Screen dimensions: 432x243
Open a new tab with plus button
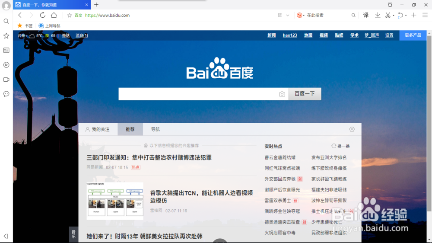coord(96,5)
